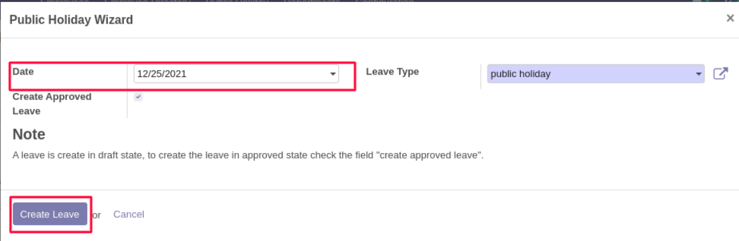This screenshot has width=739, height=241.
Task: Click the Leave Type label
Action: click(x=392, y=71)
